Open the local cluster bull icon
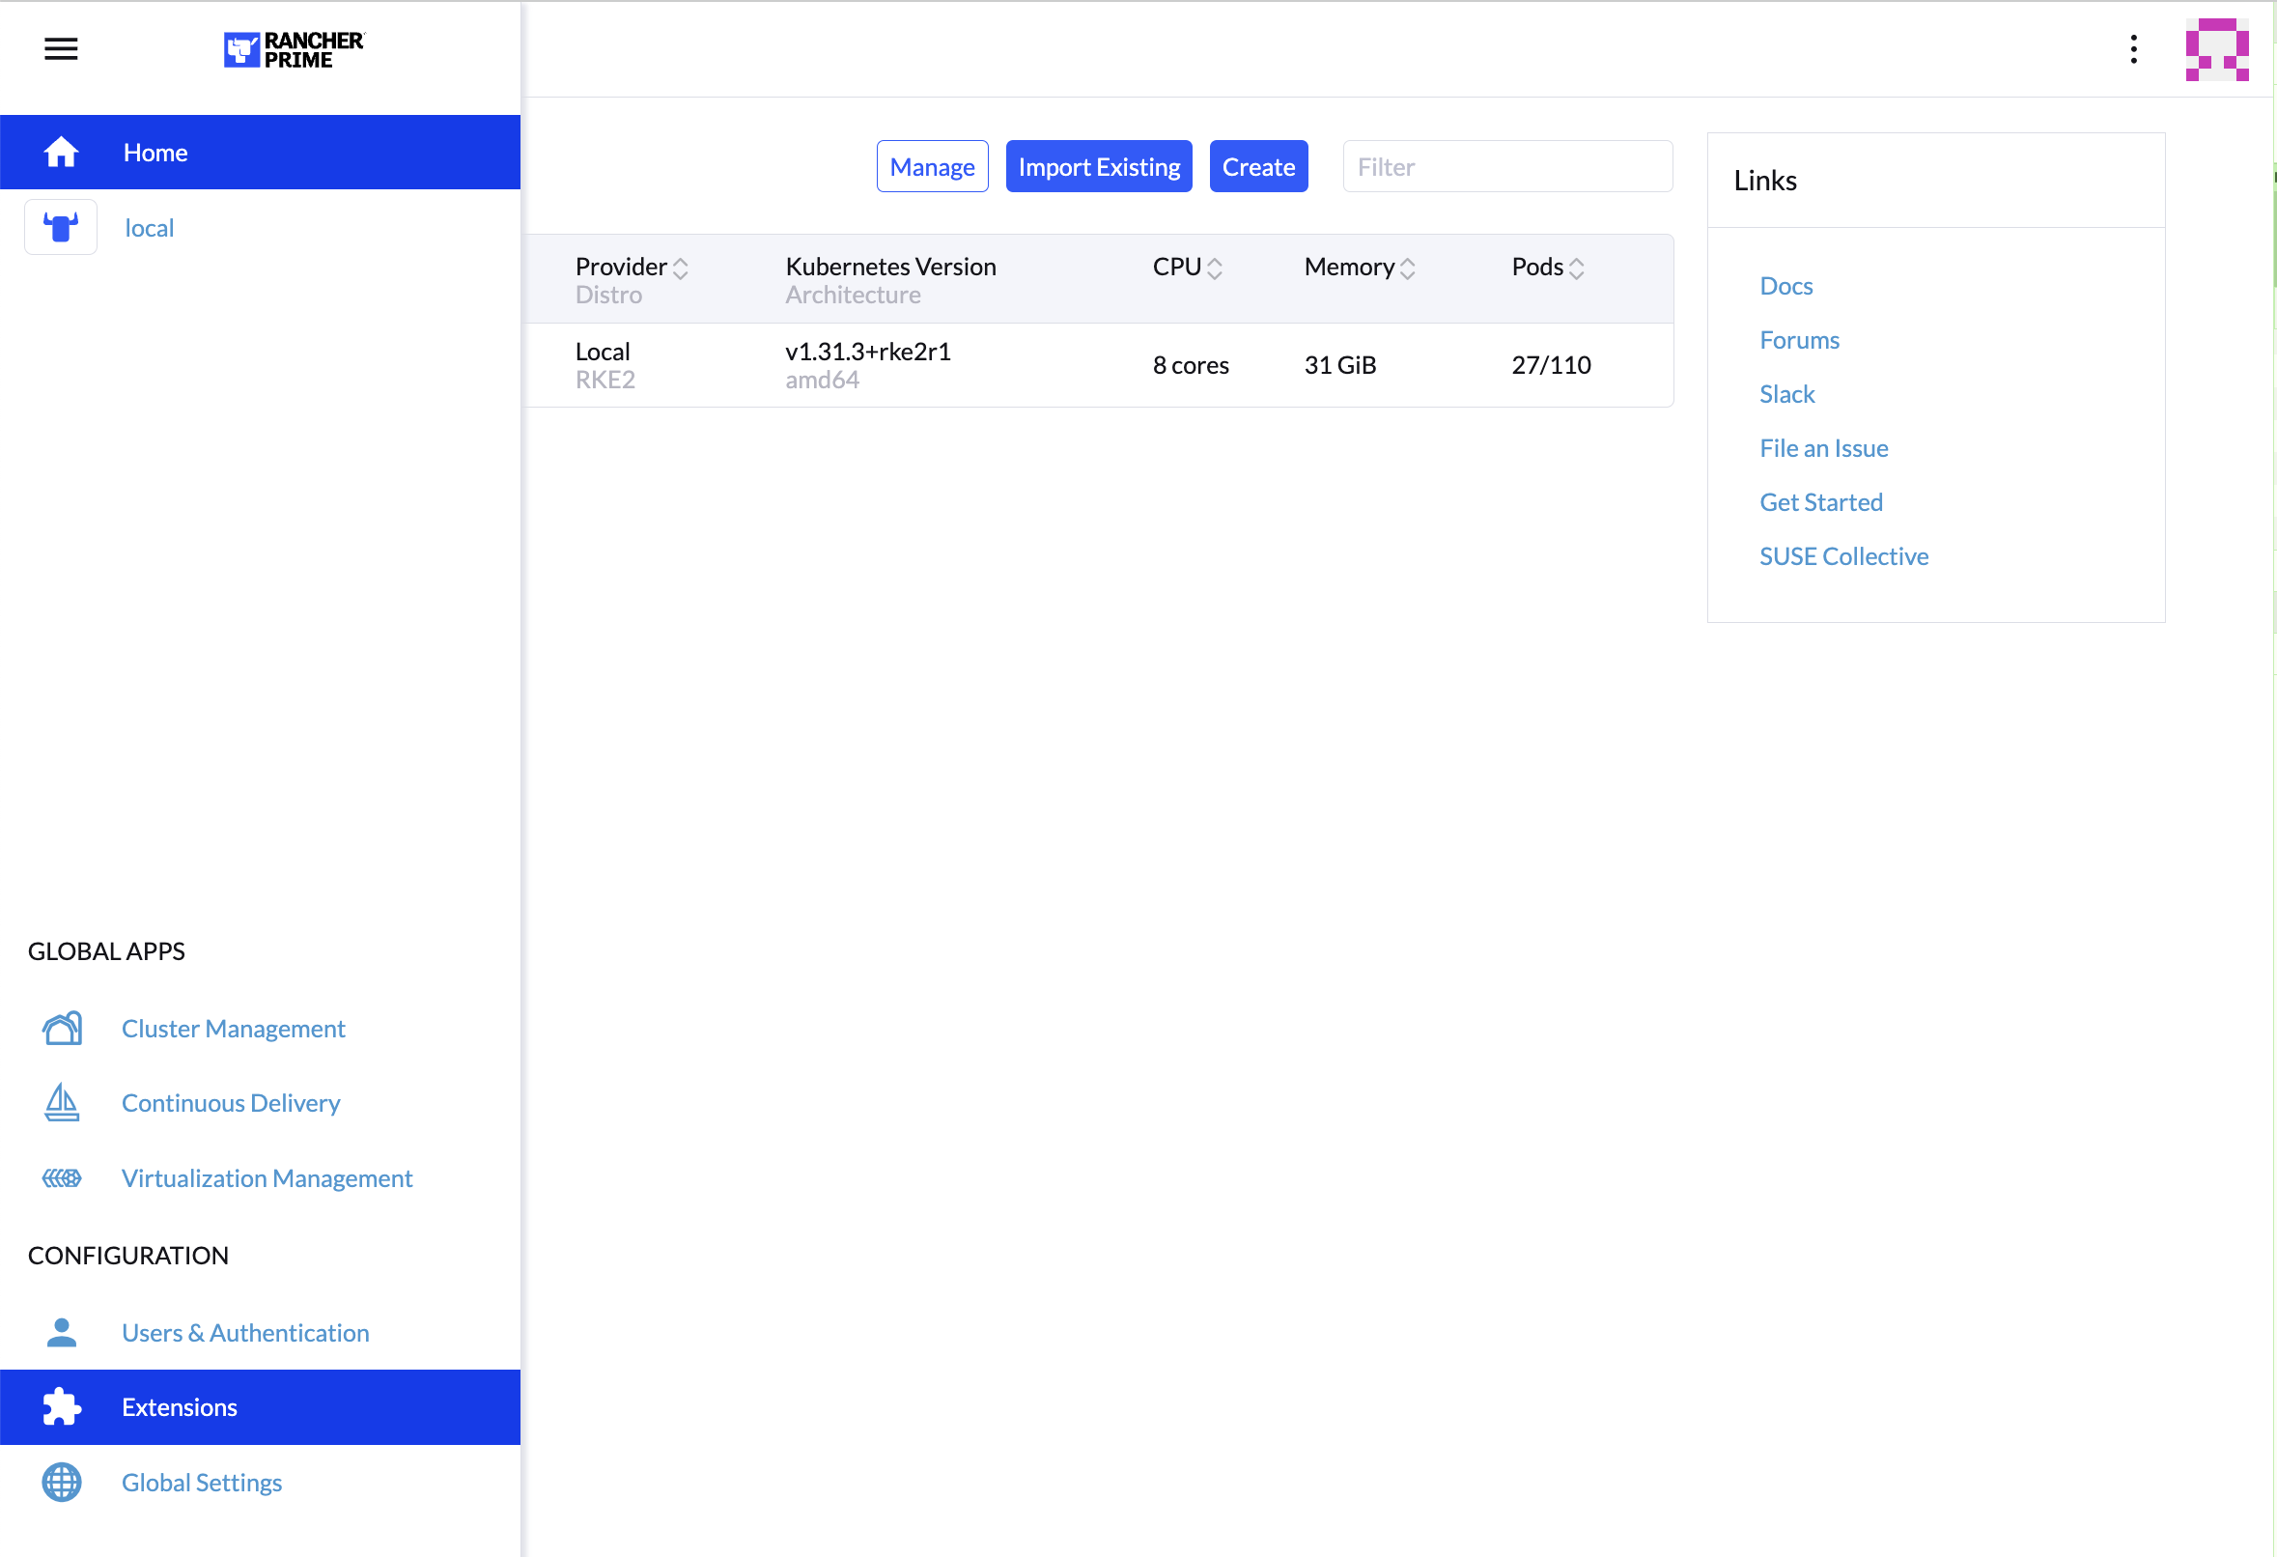2277x1557 pixels. tap(61, 227)
